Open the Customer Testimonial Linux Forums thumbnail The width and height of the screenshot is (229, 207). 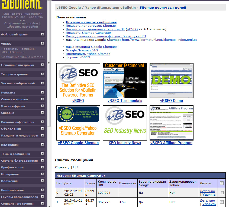tap(125, 81)
